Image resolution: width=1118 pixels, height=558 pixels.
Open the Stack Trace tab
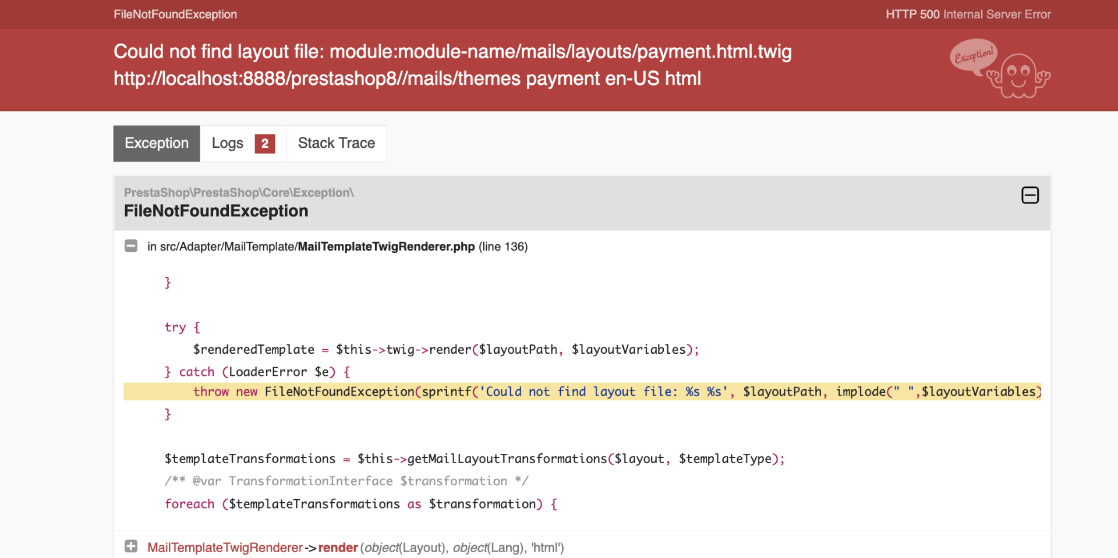click(337, 143)
